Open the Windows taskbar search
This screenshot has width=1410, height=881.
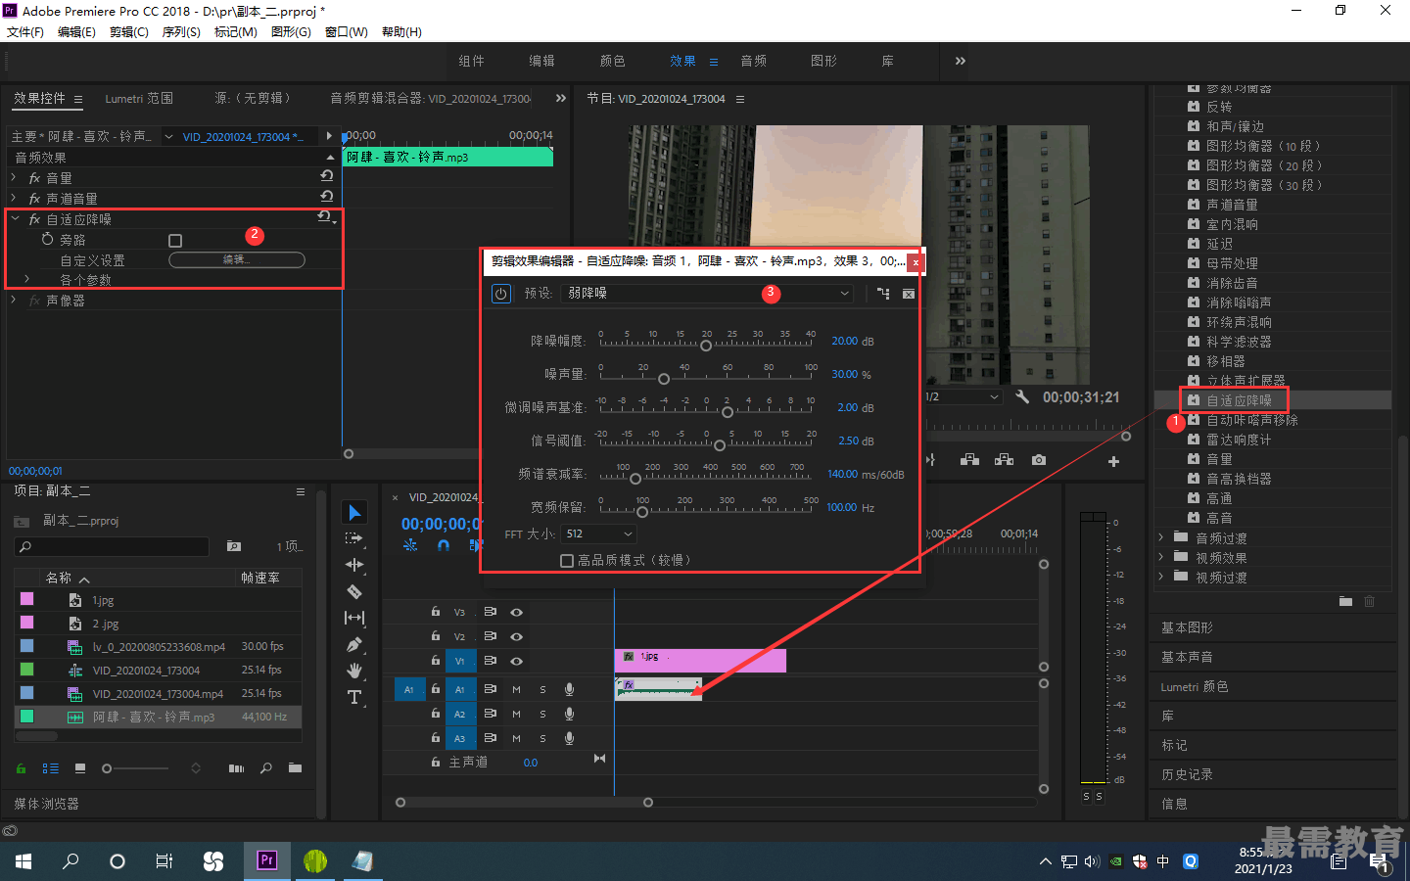[x=70, y=861]
